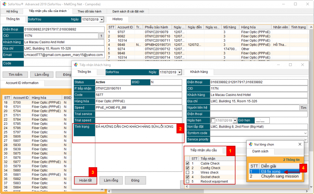The width and height of the screenshot is (314, 194).
Task: Close the Vui lòng chọn popup
Action: [300, 144]
